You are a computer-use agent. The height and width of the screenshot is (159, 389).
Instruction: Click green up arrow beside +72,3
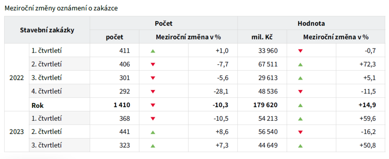coord(300,64)
